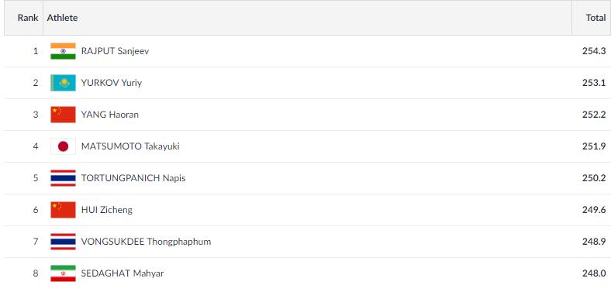This screenshot has width=611, height=292.
Task: Select TORTUNGPANICH Napis name
Action: 133,178
